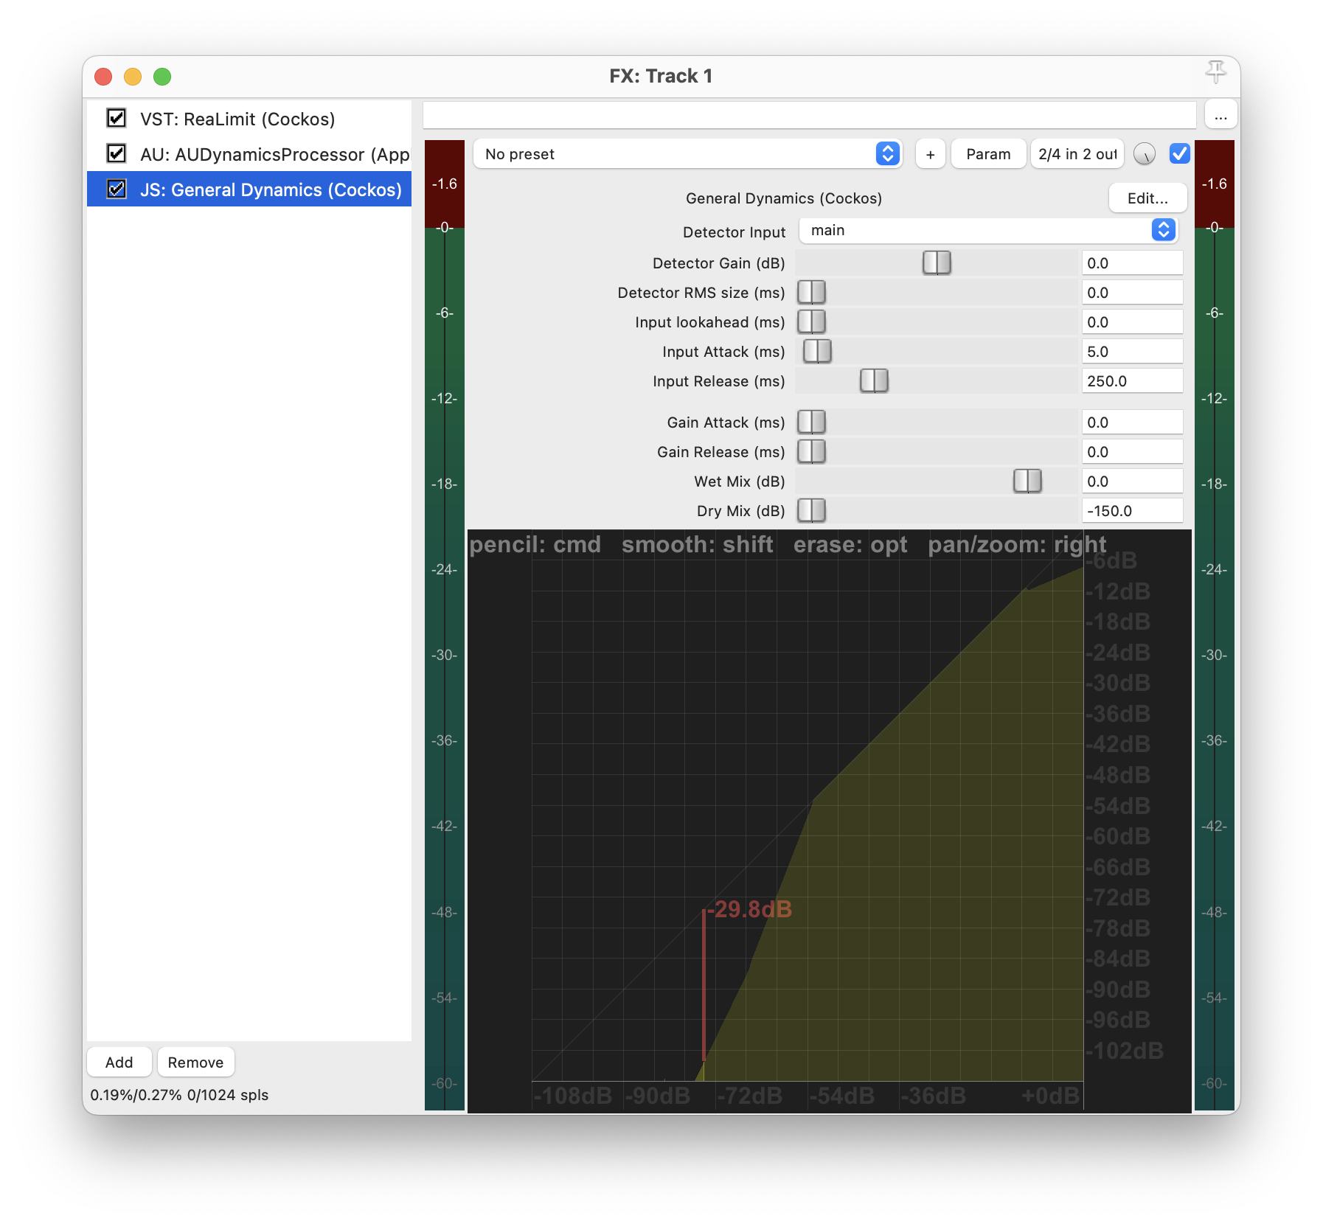The width and height of the screenshot is (1323, 1224).
Task: Open the No preset dropdown
Action: click(x=687, y=154)
